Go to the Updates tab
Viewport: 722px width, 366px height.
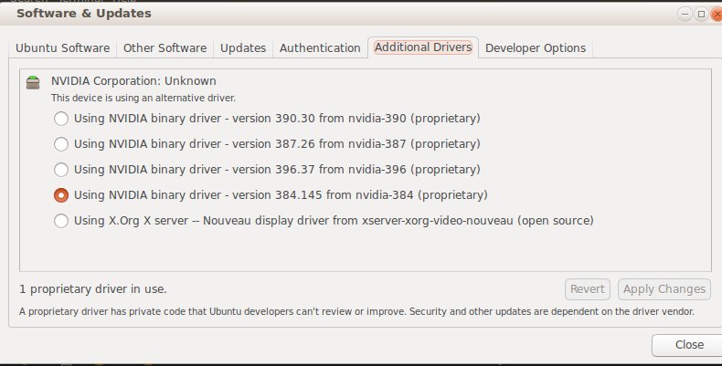click(243, 48)
